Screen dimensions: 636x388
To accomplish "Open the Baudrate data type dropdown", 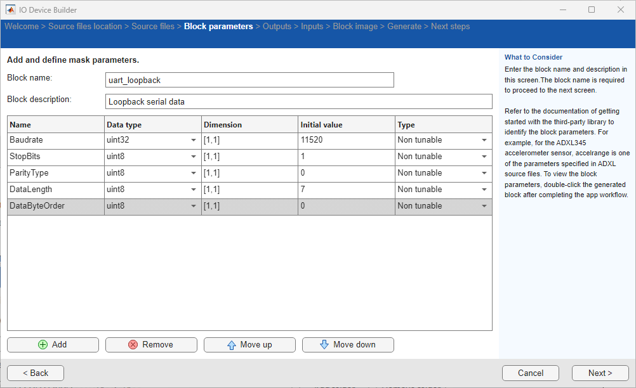I will pyautogui.click(x=194, y=140).
